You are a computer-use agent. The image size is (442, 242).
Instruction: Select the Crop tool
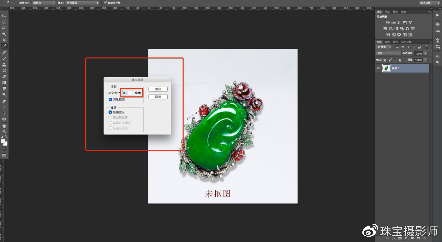click(4, 40)
